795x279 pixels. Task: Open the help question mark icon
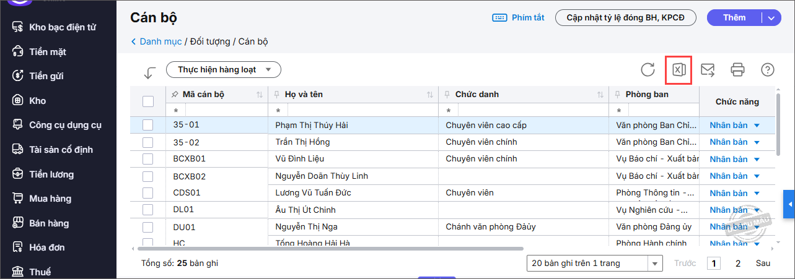(768, 70)
